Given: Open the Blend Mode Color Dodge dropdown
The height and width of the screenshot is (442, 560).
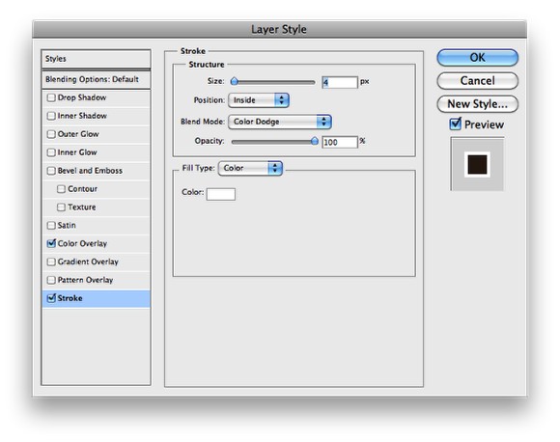Looking at the screenshot, I should tap(280, 122).
